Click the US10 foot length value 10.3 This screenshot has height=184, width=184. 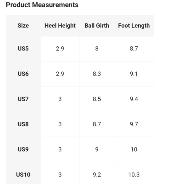(x=134, y=175)
